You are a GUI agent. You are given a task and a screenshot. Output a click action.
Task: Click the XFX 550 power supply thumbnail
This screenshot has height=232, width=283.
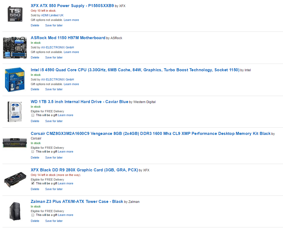15,14
